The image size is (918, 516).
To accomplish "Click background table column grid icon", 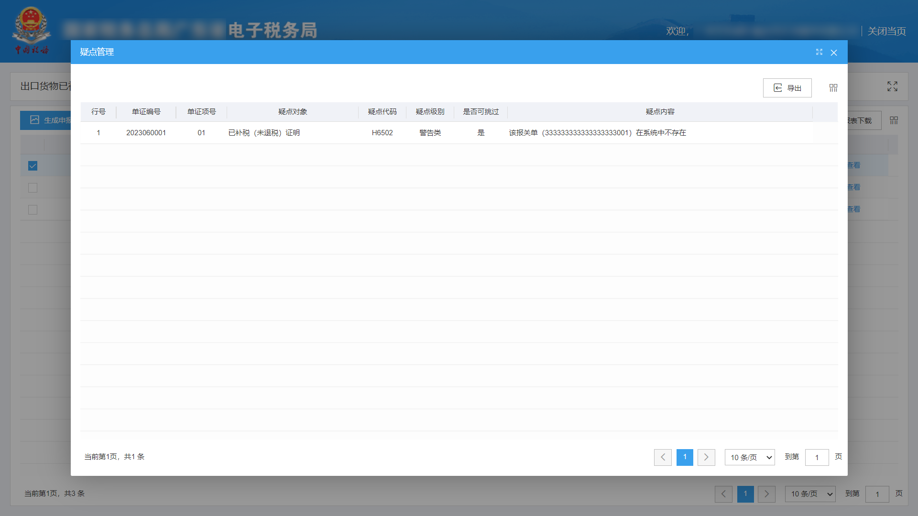I will 894,120.
